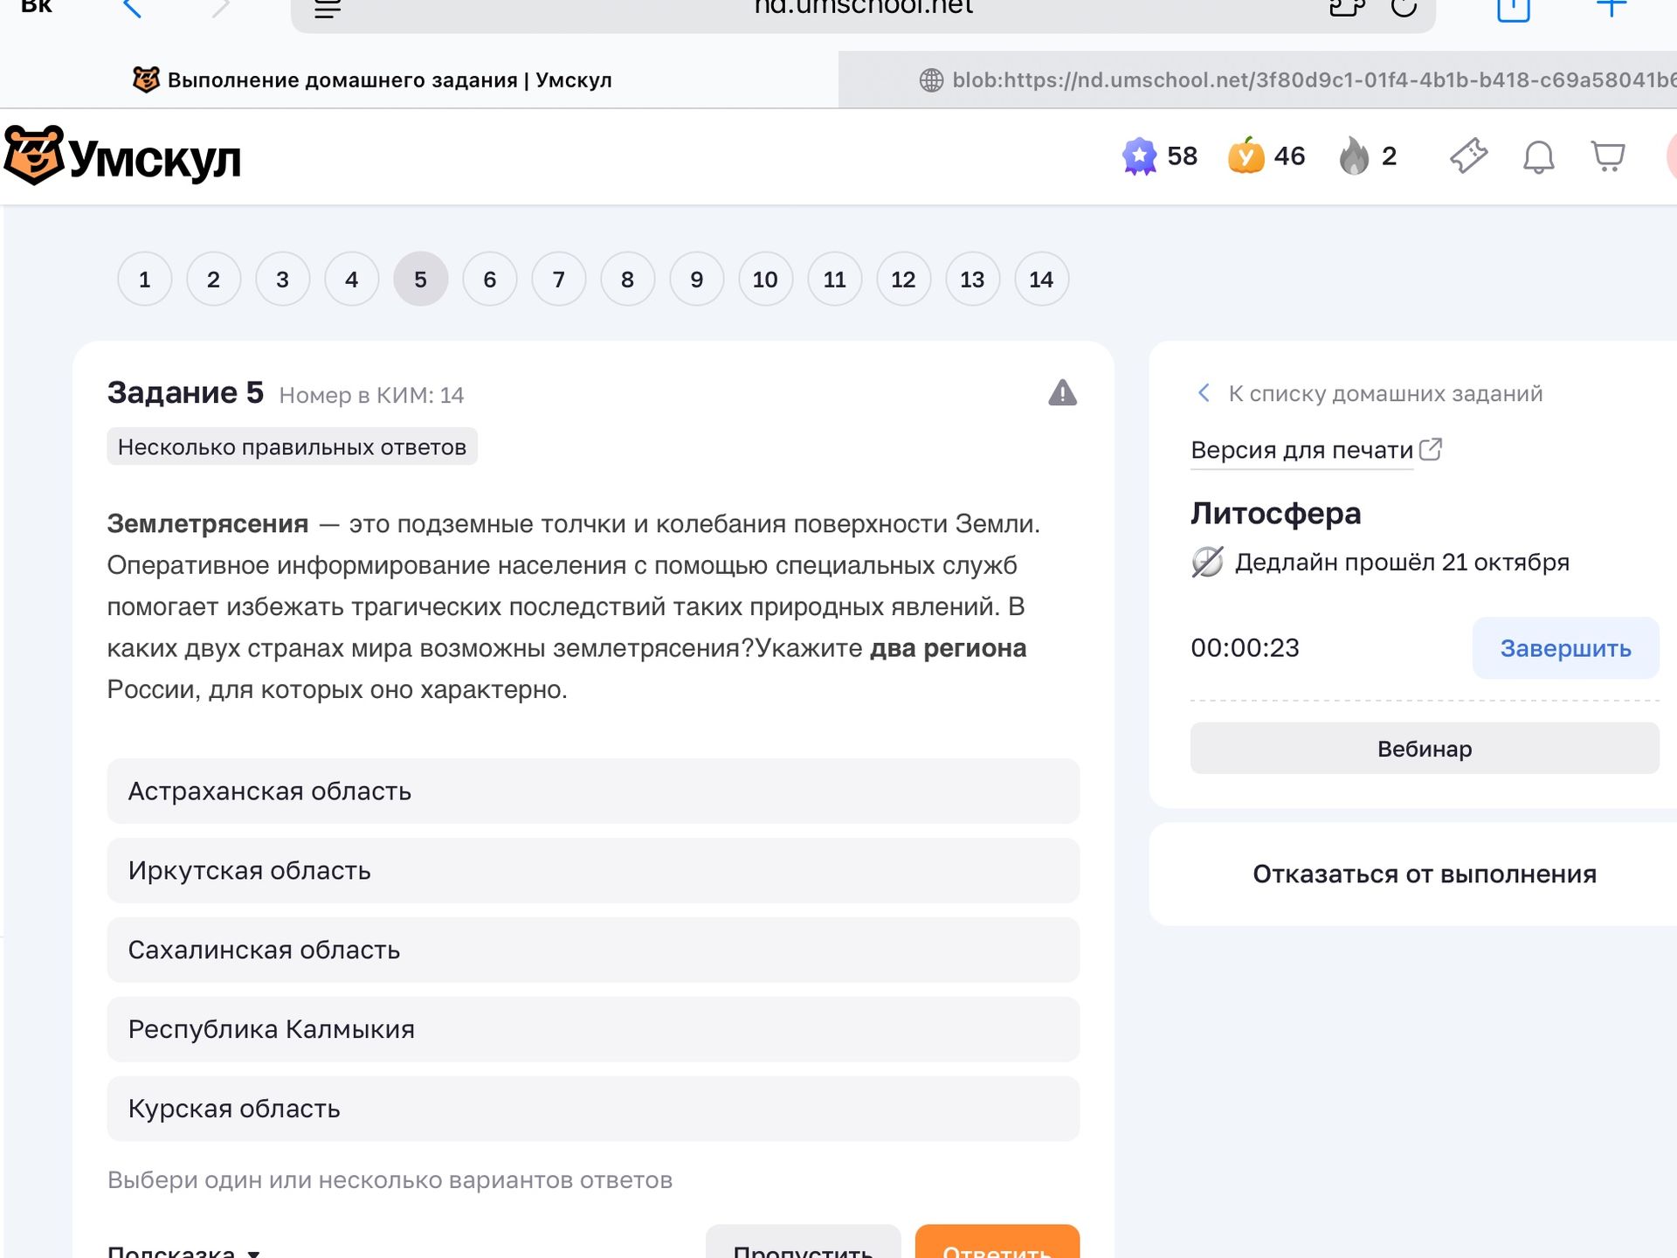The width and height of the screenshot is (1677, 1258).
Task: Select answer Сахалинская область
Action: click(x=593, y=950)
